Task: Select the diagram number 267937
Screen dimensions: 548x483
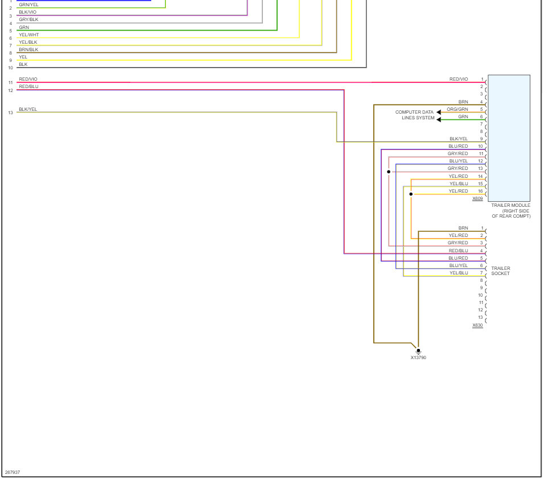Action: coord(13,472)
